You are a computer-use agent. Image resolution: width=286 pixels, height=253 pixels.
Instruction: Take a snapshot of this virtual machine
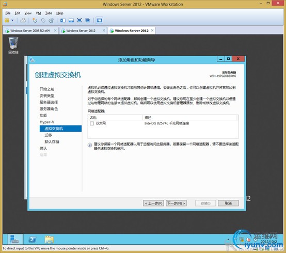pos(35,20)
